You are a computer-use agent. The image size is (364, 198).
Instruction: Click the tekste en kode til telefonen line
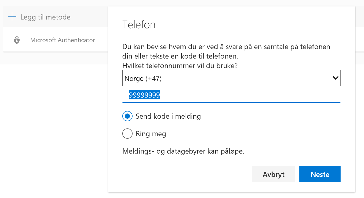pos(180,56)
